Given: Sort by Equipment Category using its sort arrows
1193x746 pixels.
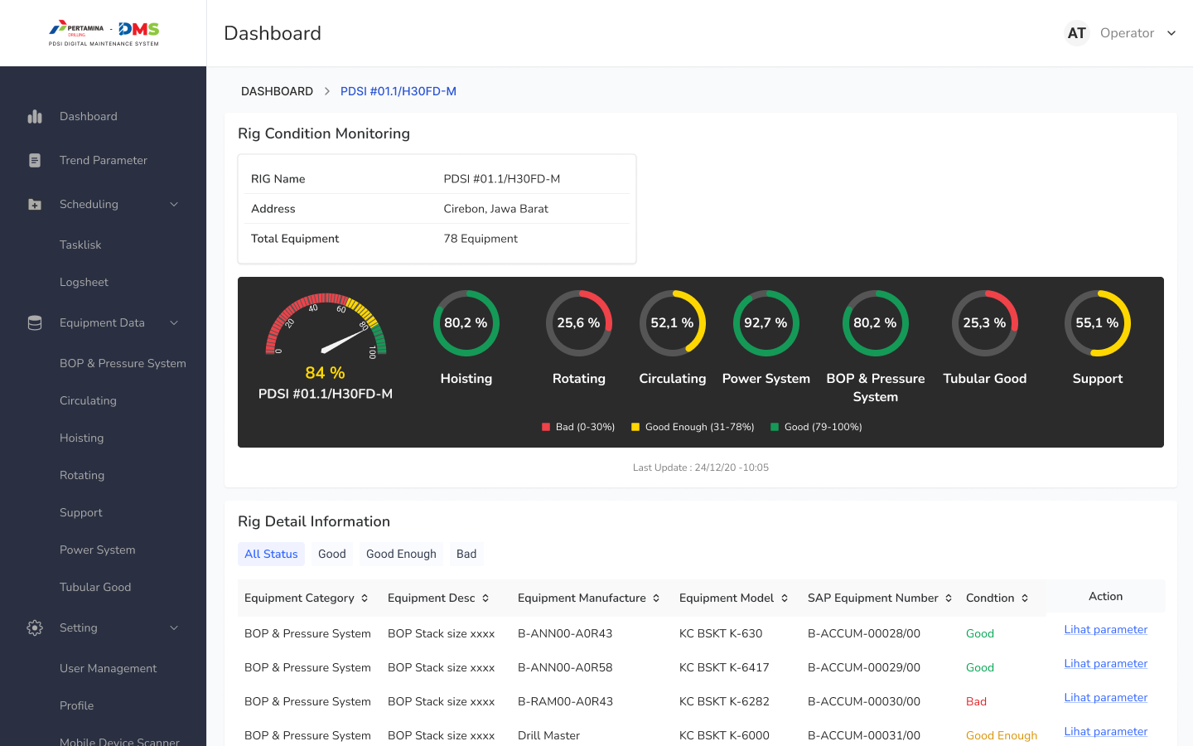Looking at the screenshot, I should [366, 598].
